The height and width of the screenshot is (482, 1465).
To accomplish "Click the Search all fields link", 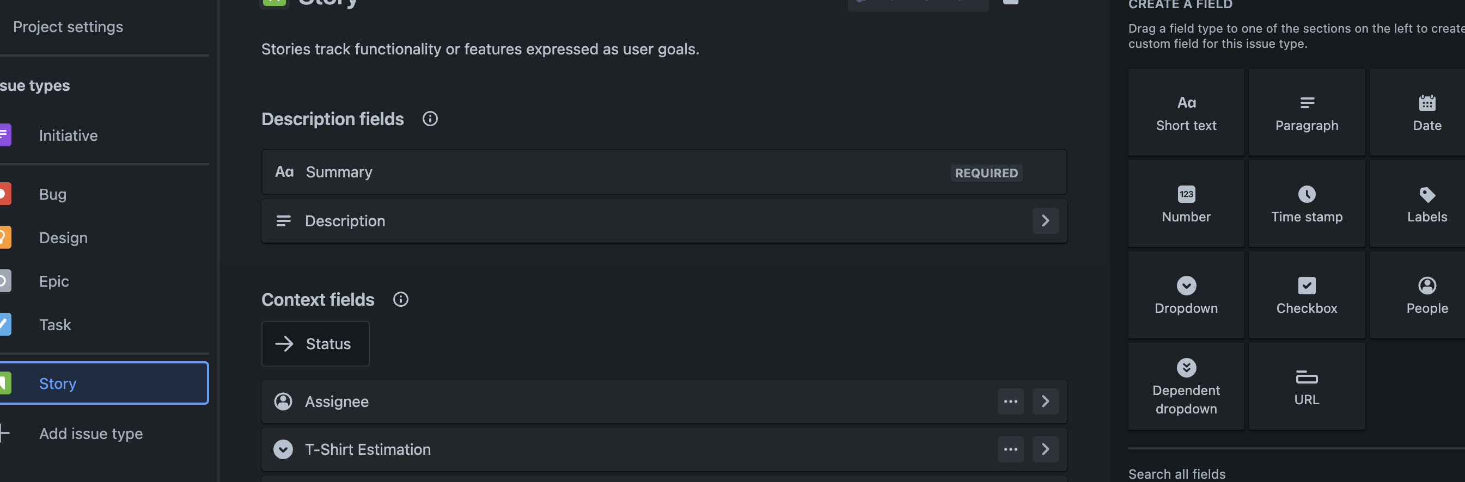I will tap(1178, 473).
